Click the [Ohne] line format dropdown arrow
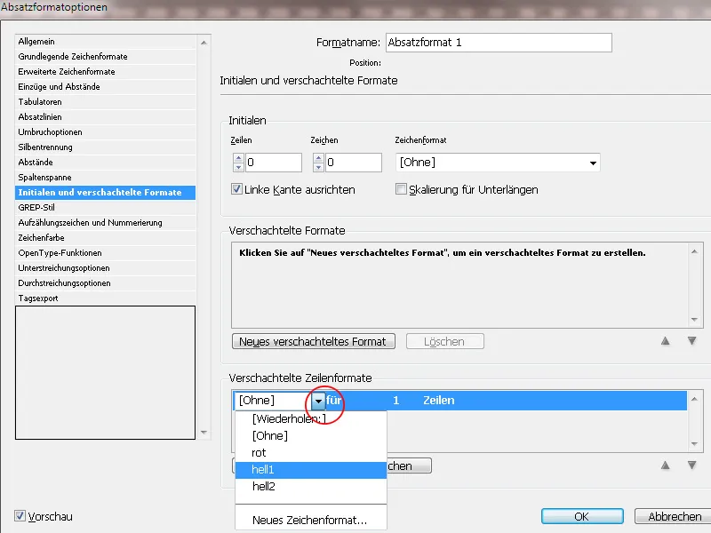The height and width of the screenshot is (533, 711). 318,401
